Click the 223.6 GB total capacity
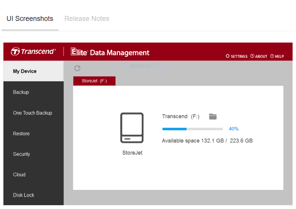The width and height of the screenshot is (296, 209). click(241, 141)
